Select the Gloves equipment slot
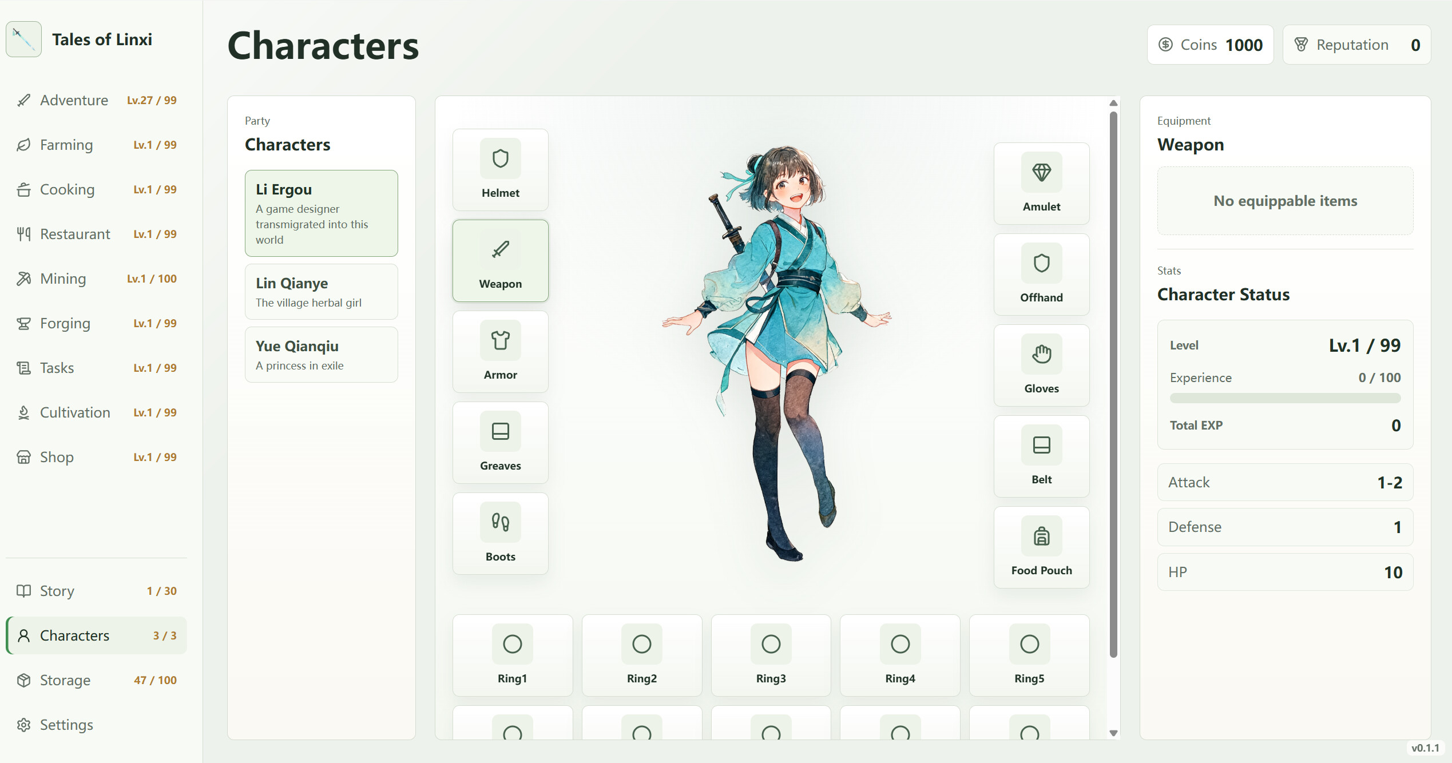Screen dimensions: 1452x763 click(1041, 365)
